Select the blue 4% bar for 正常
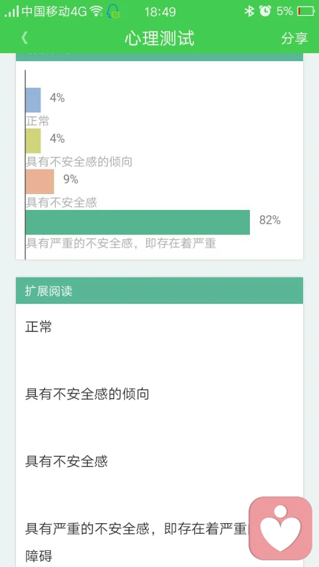Screen dimensions: 319x567 pyautogui.click(x=33, y=100)
